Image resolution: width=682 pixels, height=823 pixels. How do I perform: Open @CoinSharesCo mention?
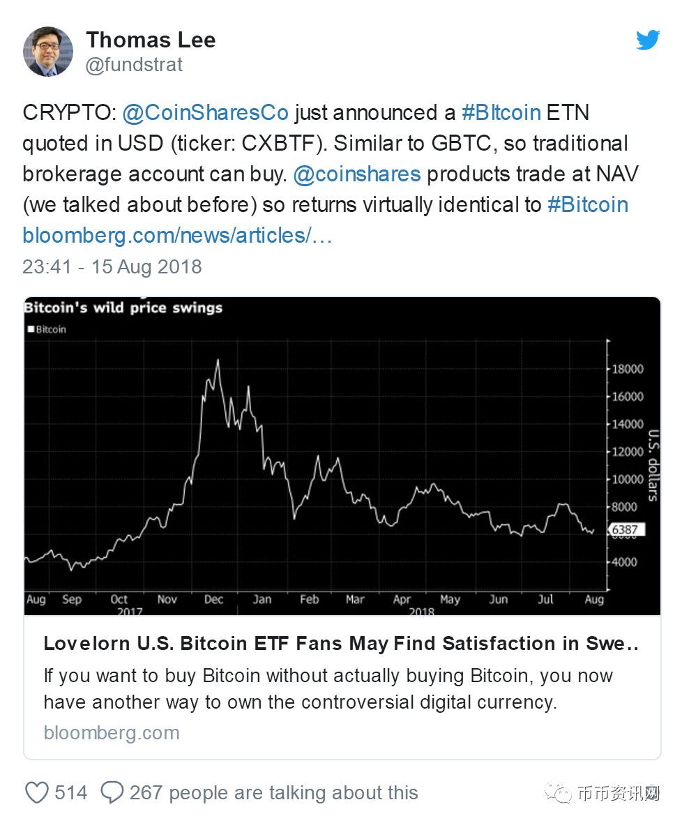click(x=205, y=113)
